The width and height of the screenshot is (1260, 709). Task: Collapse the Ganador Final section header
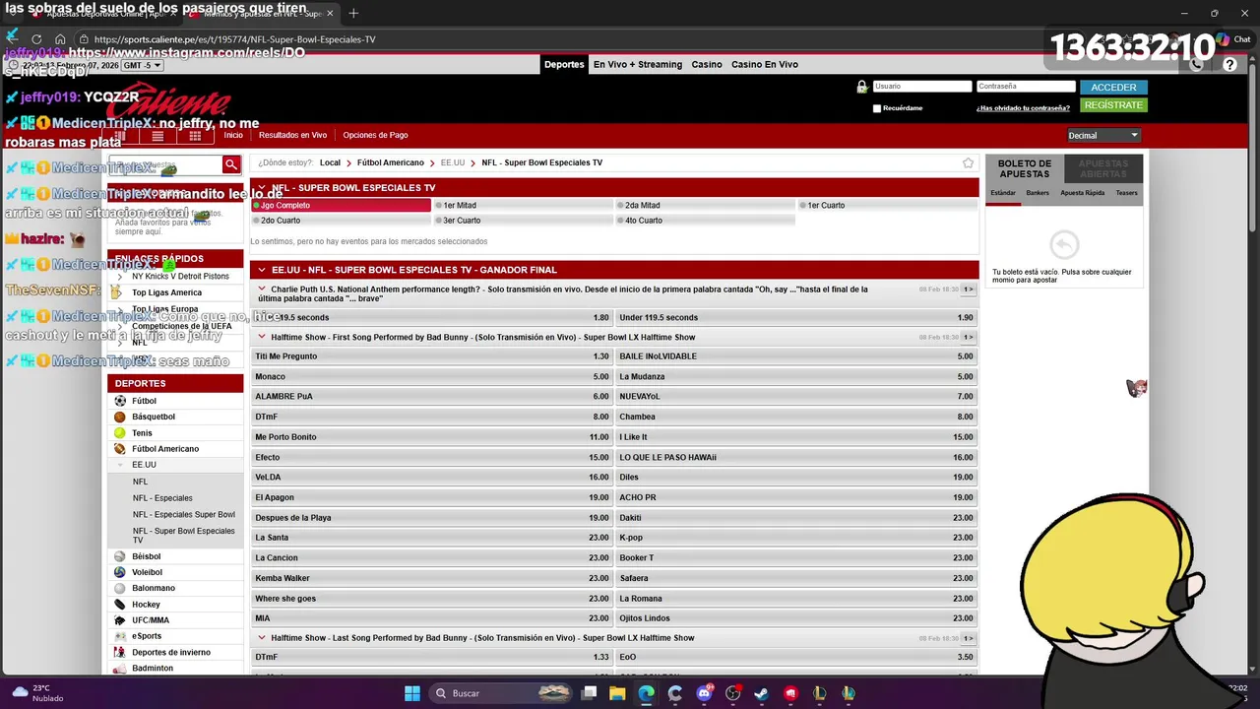[x=261, y=269]
